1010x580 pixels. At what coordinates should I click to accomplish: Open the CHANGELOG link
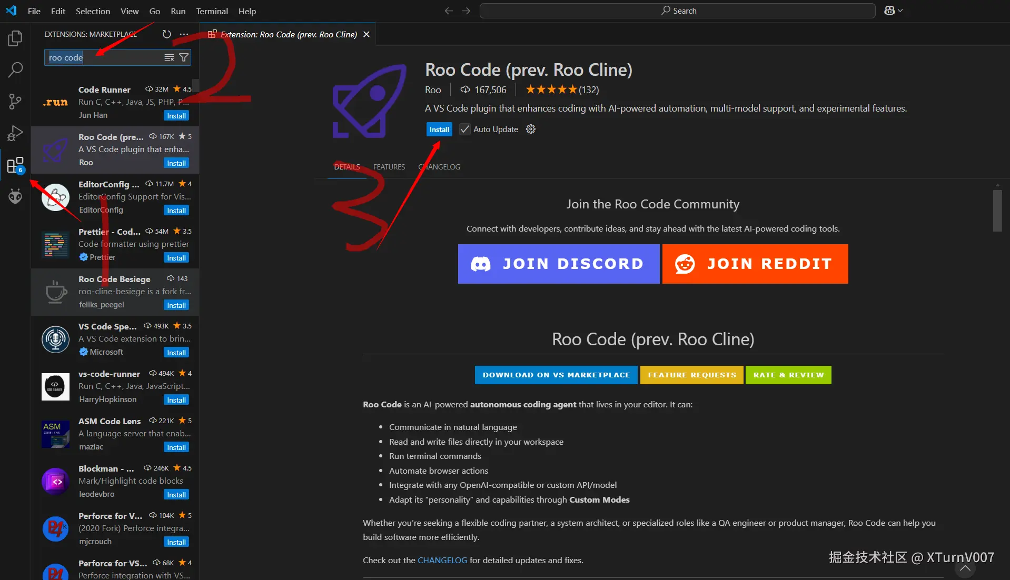point(442,560)
